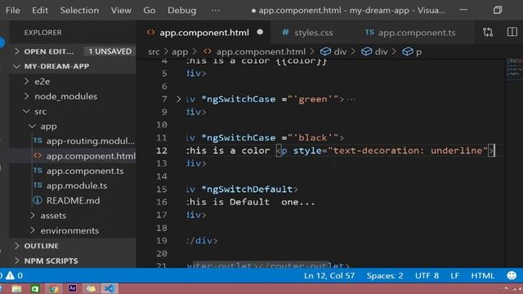The width and height of the screenshot is (523, 294).
Task: Open the Edit menu
Action: [40, 11]
